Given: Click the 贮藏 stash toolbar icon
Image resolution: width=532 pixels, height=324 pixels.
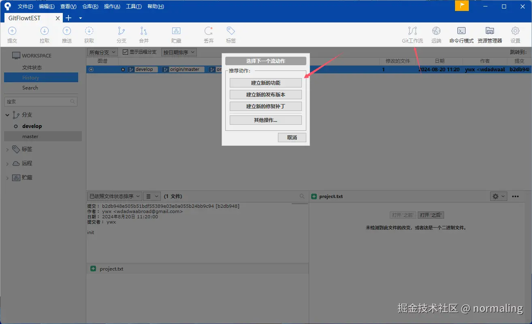Looking at the screenshot, I should pos(176,31).
